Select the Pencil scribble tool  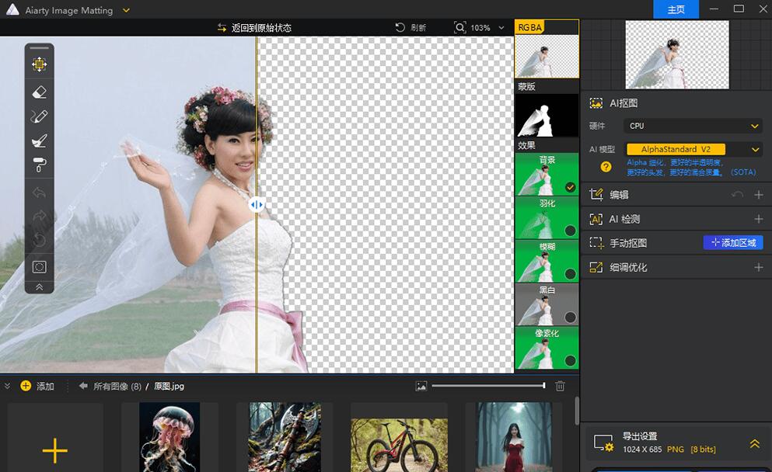(39, 116)
